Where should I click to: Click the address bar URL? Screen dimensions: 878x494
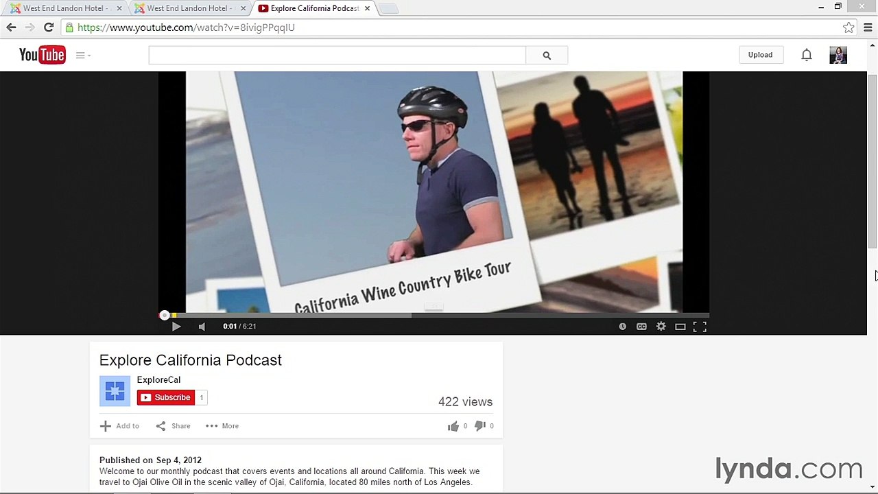(186, 27)
